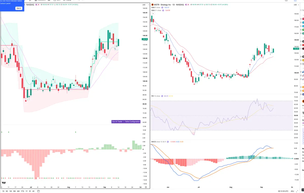This screenshot has height=193, width=304.
Task: Toggle the ADJ adjustment setting
Action: coord(292,191)
